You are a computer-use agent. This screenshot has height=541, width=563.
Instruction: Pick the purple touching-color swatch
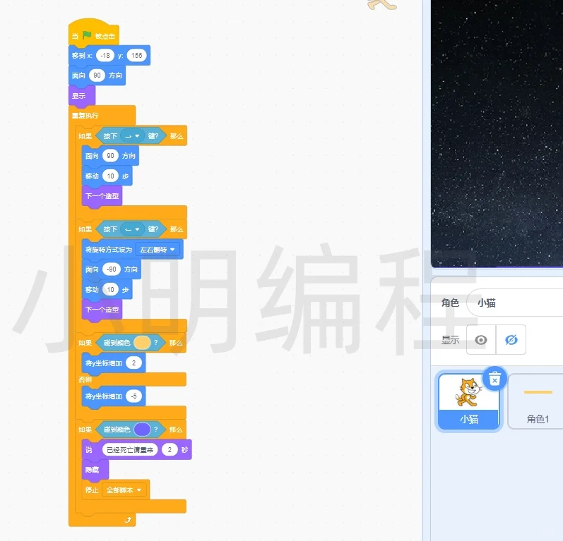[x=142, y=429]
